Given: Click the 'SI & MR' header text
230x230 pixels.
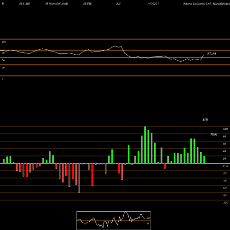Looking at the screenshot, I should pyautogui.click(x=24, y=4).
